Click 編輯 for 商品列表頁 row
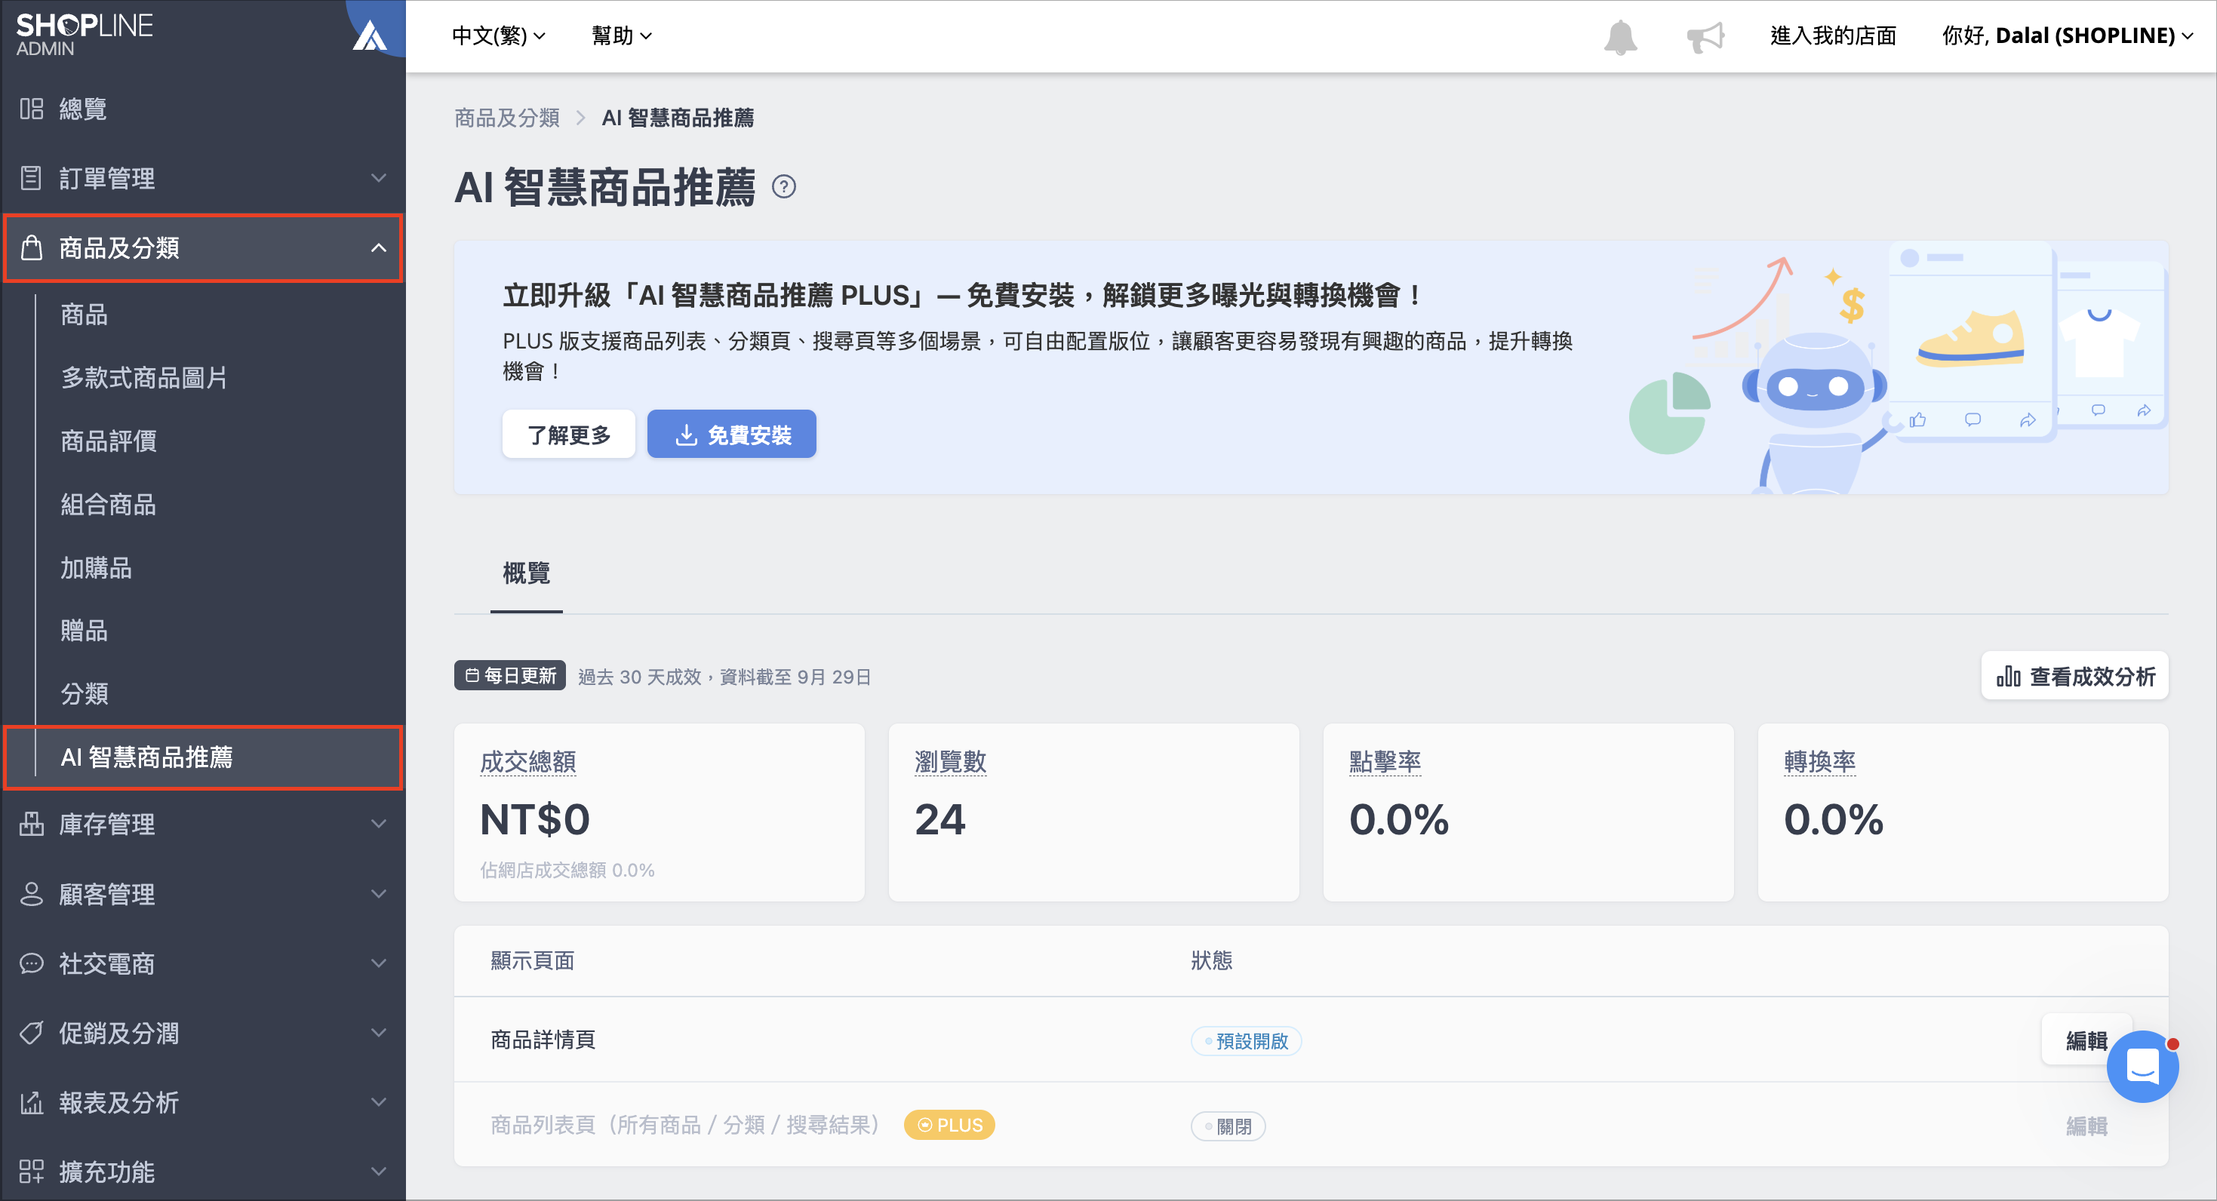Image resolution: width=2217 pixels, height=1201 pixels. (2086, 1126)
